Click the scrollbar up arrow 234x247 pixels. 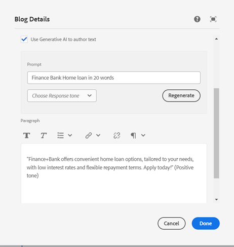(x=216, y=39)
